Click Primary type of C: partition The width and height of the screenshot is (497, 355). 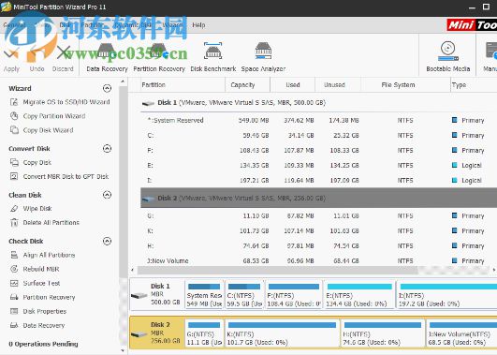[468, 136]
